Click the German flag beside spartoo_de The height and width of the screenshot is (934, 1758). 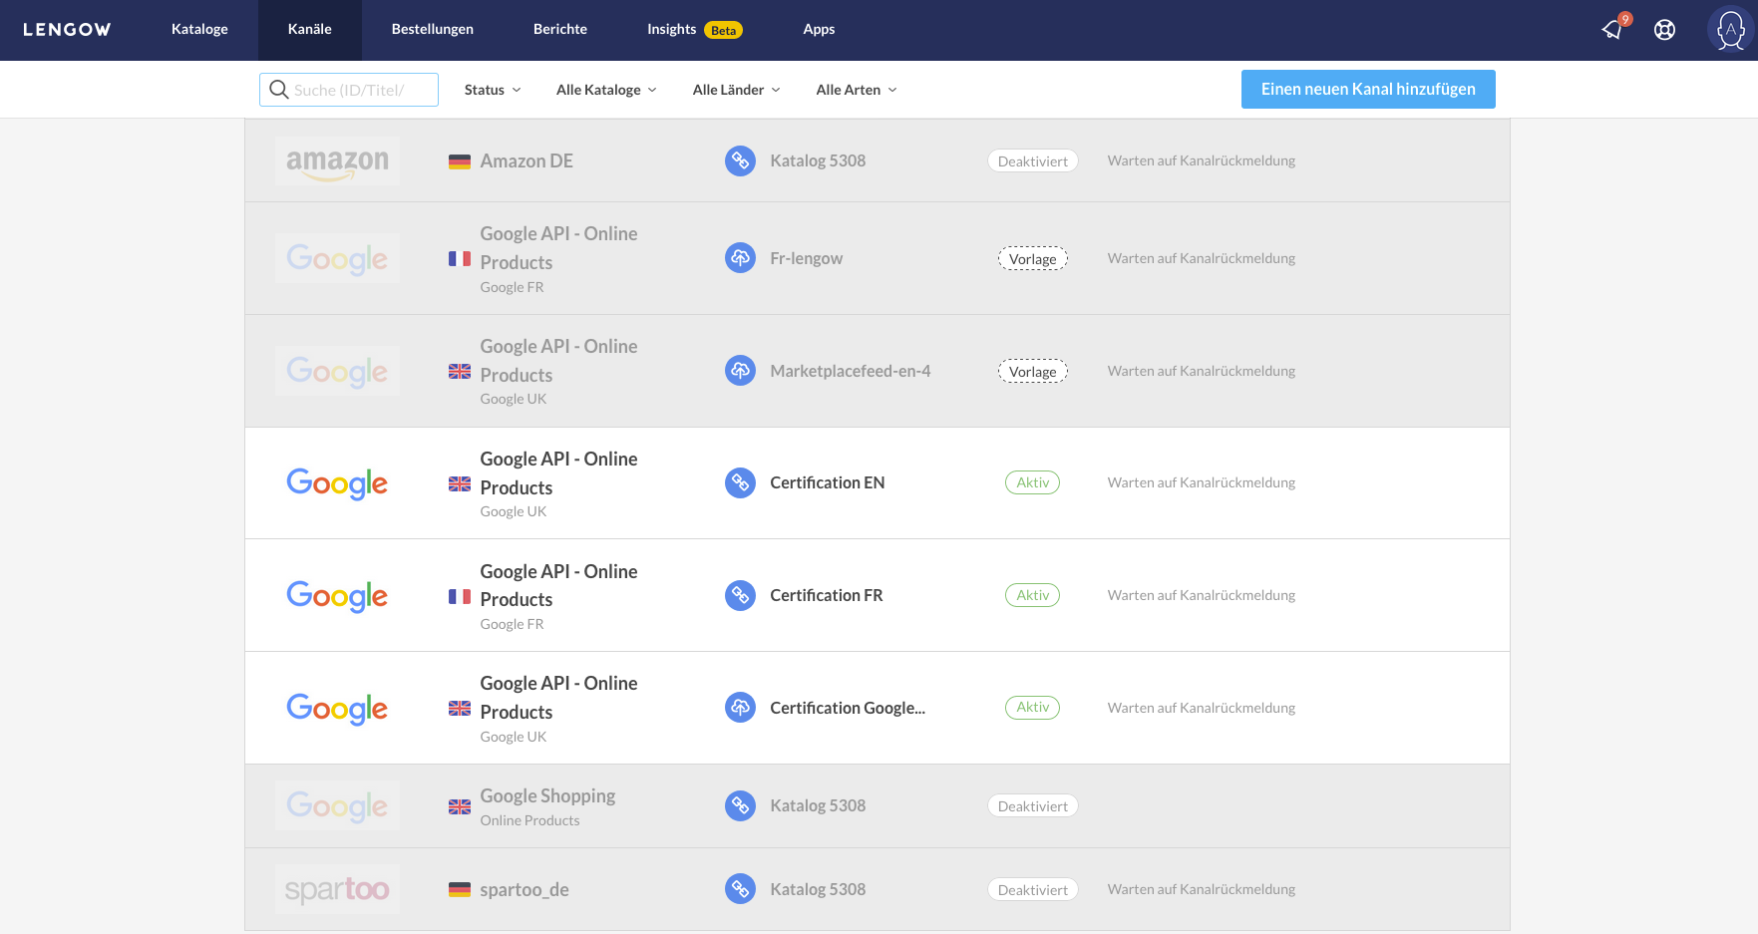tap(460, 890)
